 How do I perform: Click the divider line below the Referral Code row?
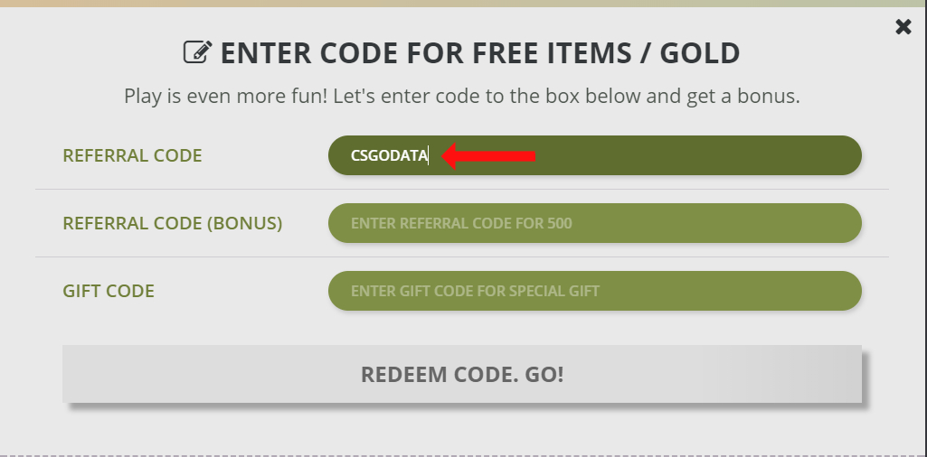pyautogui.click(x=461, y=189)
